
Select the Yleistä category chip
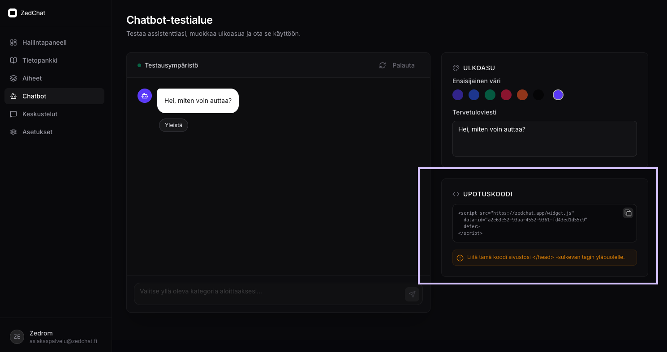tap(173, 125)
